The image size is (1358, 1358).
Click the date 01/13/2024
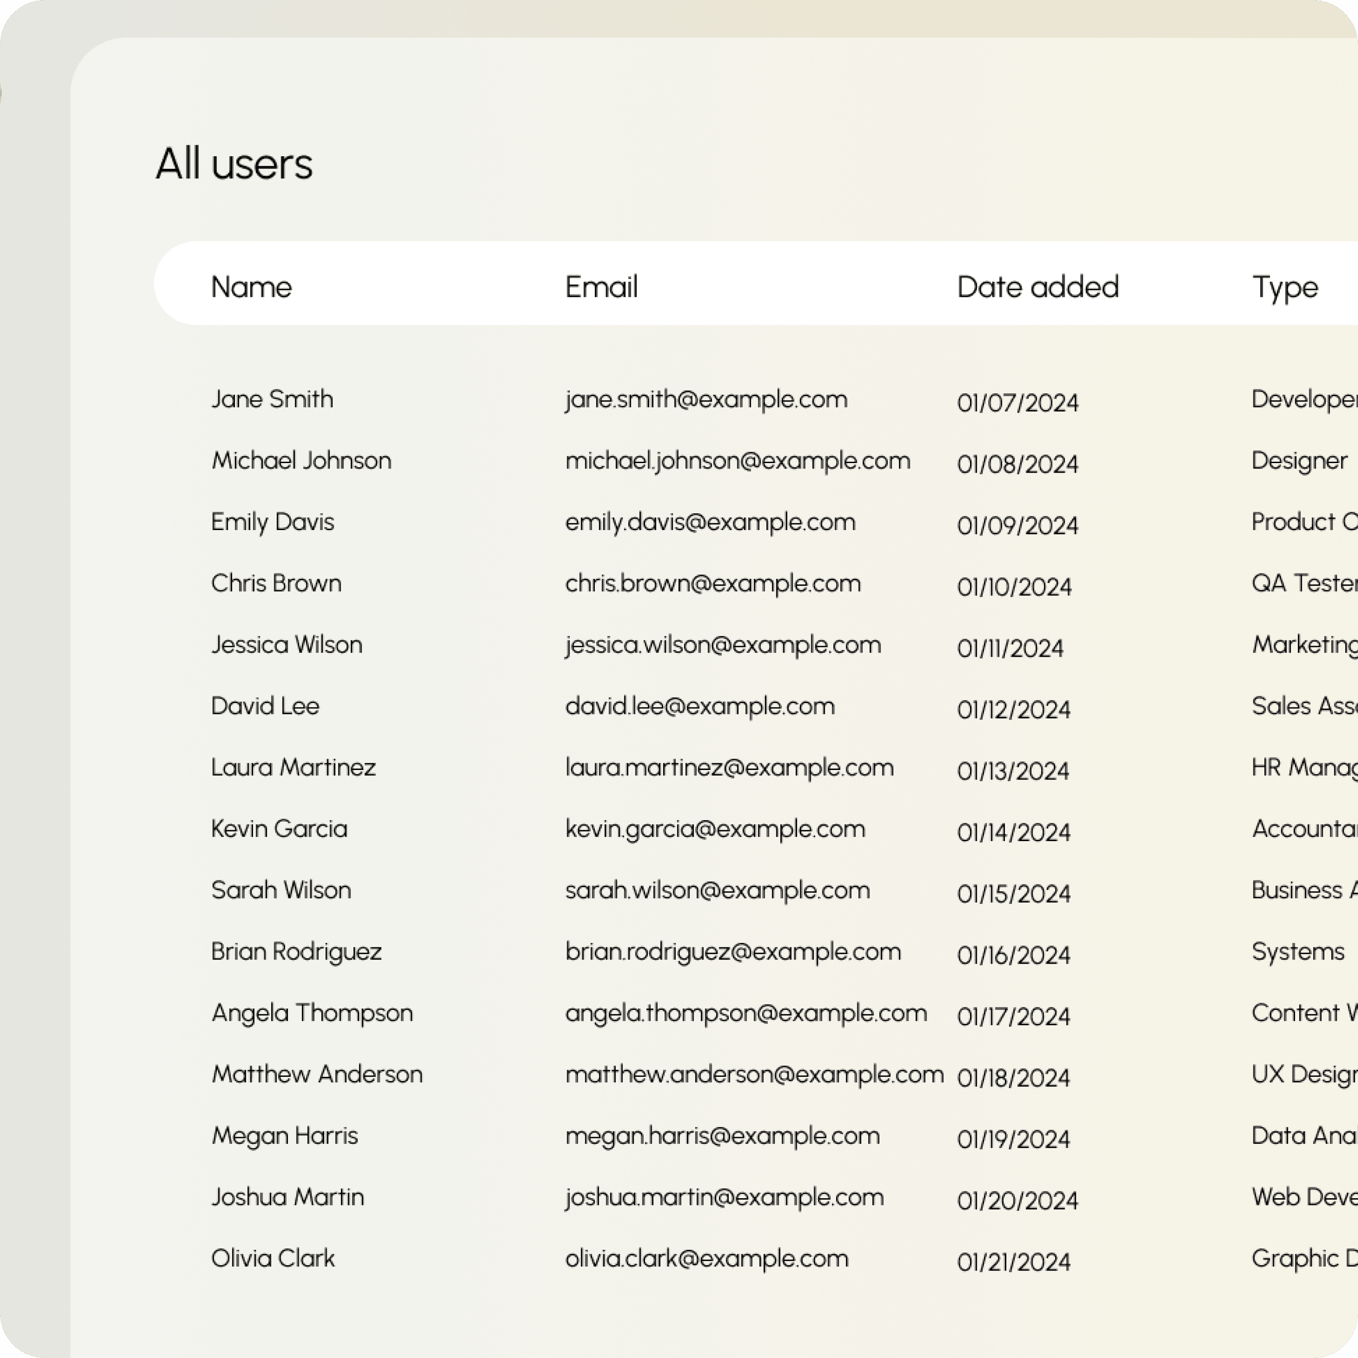(1013, 771)
